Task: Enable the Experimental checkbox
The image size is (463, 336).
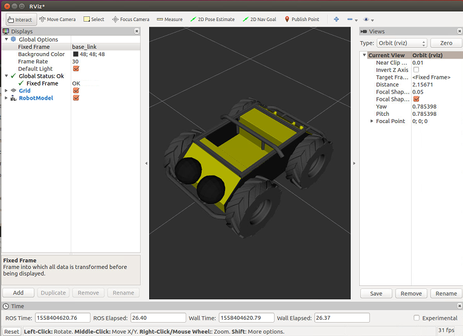Action: tap(417, 318)
